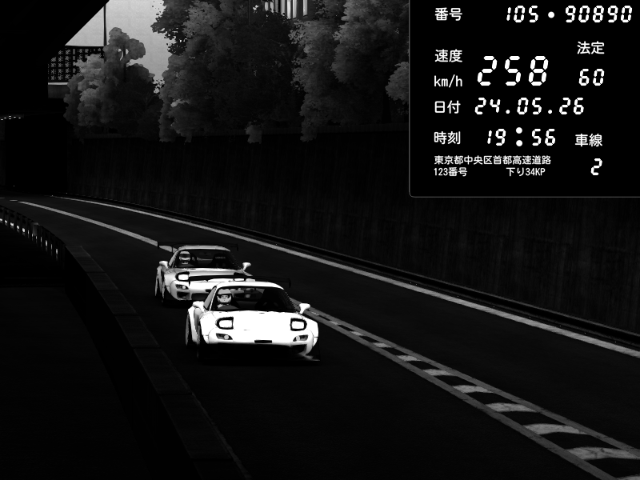
Task: Click the 車線 lane label
Action: coord(589,140)
